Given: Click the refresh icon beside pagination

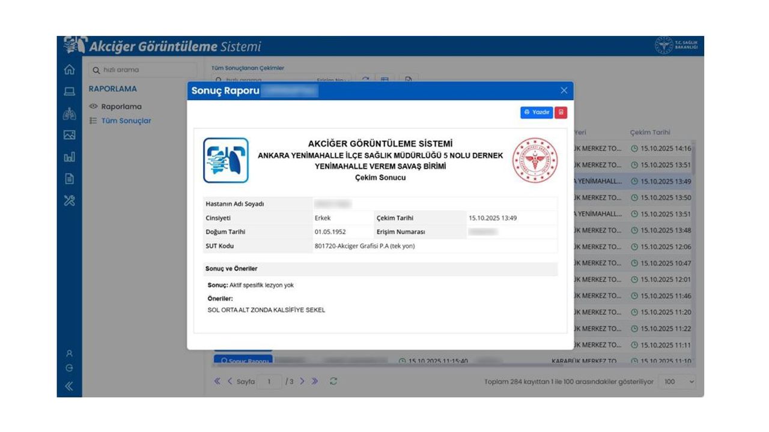Looking at the screenshot, I should tap(333, 382).
